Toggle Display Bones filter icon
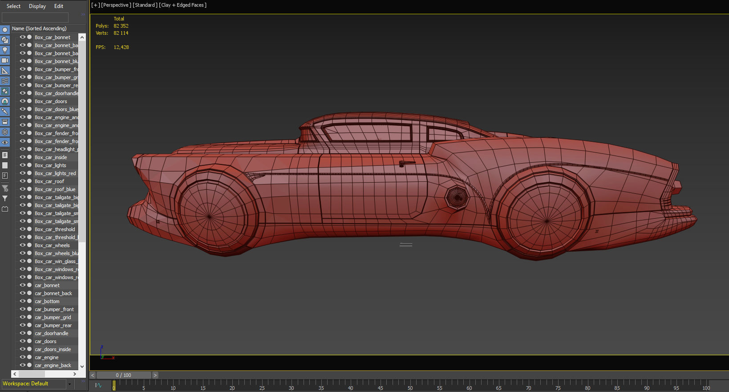Viewport: 729px width, 392px height. click(x=5, y=112)
